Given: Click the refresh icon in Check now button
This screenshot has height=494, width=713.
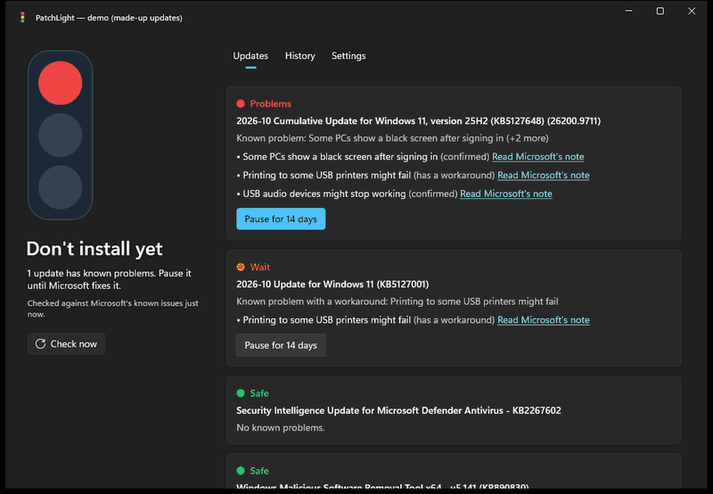Looking at the screenshot, I should pyautogui.click(x=40, y=344).
